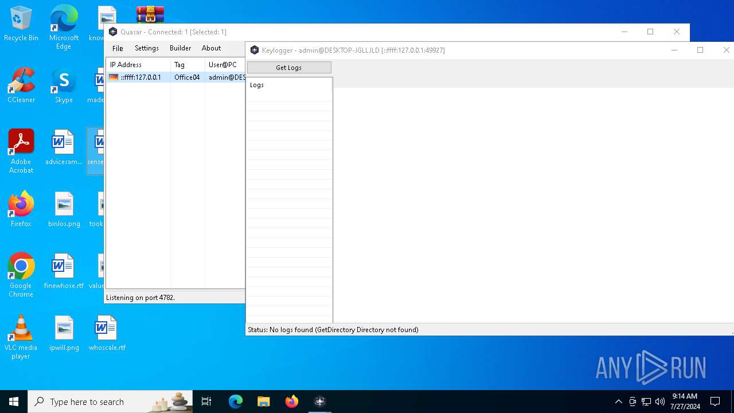This screenshot has width=734, height=413.
Task: Open Microsoft Edge desktop shortcut
Action: 64,28
